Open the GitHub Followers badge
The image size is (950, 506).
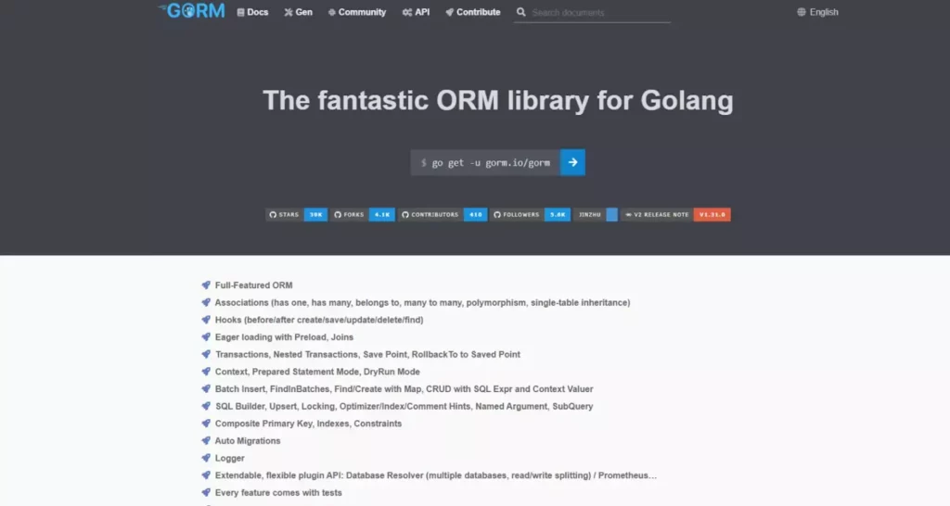(530, 214)
